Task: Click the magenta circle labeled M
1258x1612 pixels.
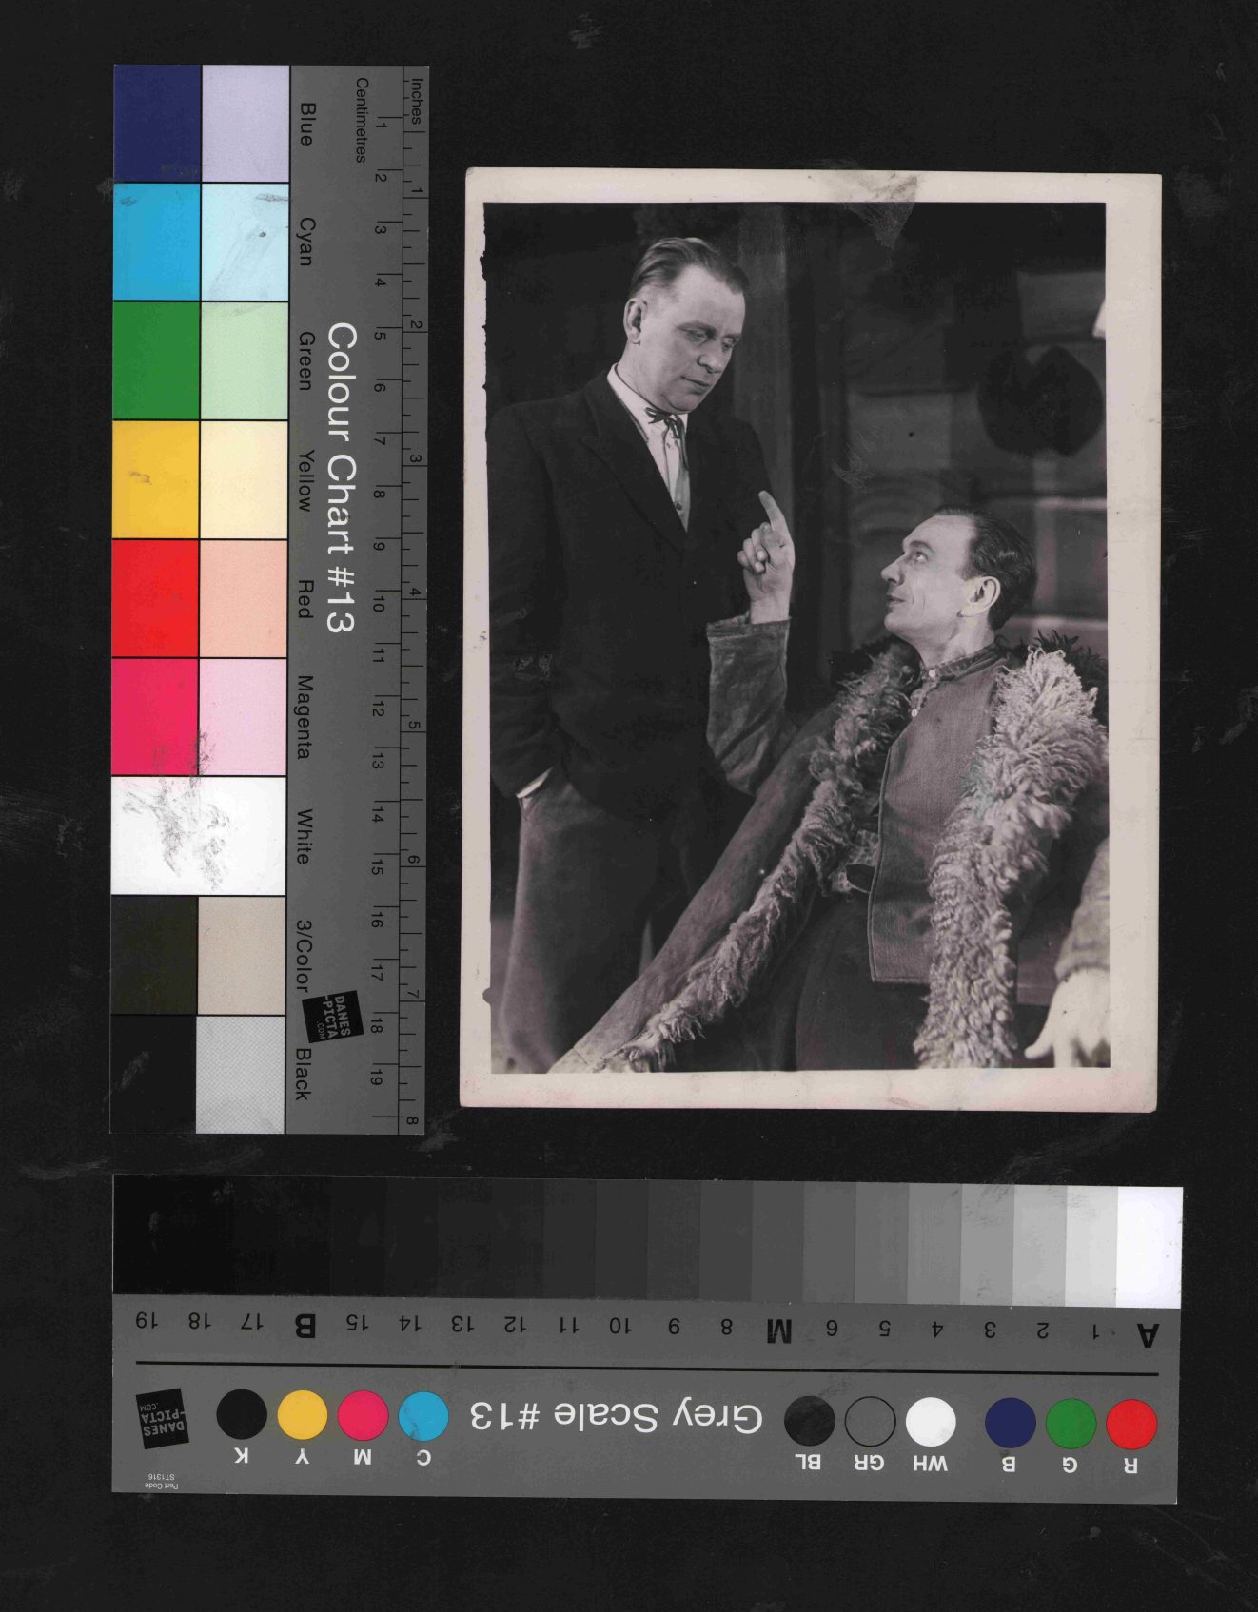Action: pyautogui.click(x=363, y=1415)
